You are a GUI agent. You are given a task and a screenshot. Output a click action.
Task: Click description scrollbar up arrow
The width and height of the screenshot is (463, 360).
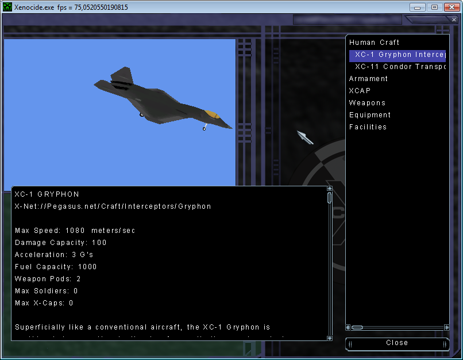(x=330, y=189)
